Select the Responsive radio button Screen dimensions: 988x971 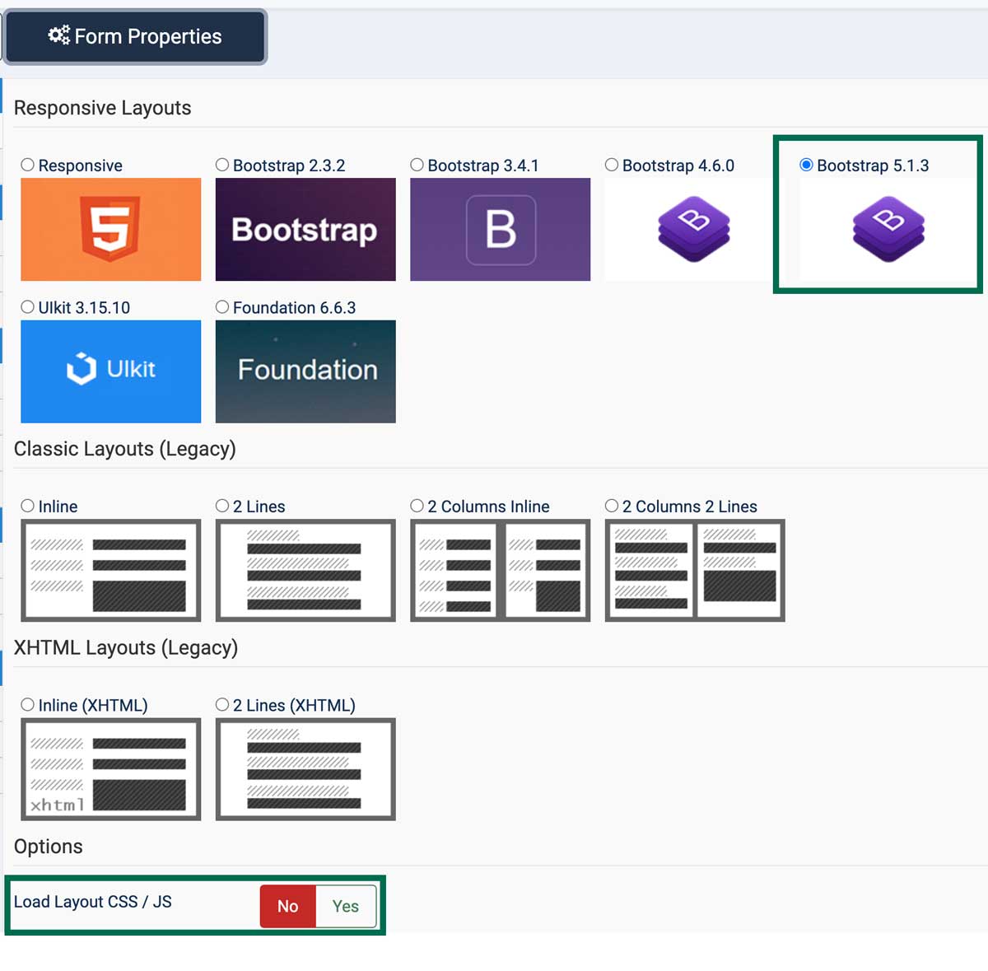click(x=28, y=165)
